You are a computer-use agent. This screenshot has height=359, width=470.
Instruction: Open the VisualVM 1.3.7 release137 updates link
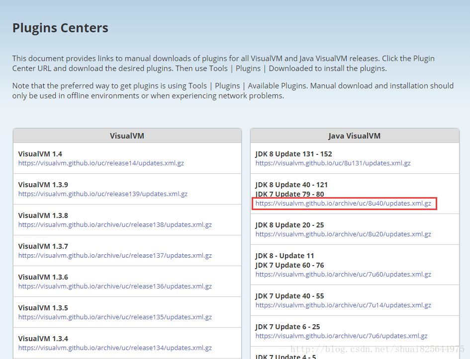pos(115,256)
